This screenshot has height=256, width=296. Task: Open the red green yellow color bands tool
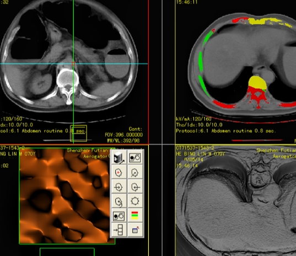point(135,215)
